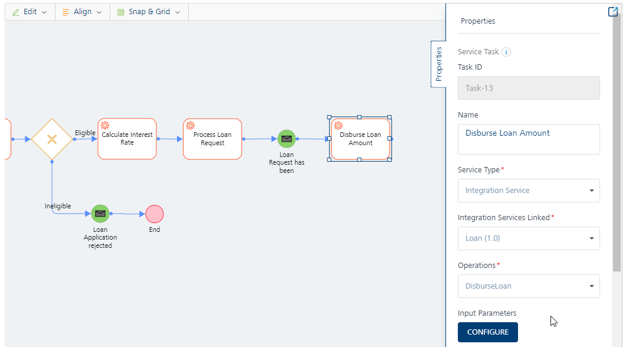Open the Edit dropdown menu
The image size is (626, 347).
click(x=30, y=12)
